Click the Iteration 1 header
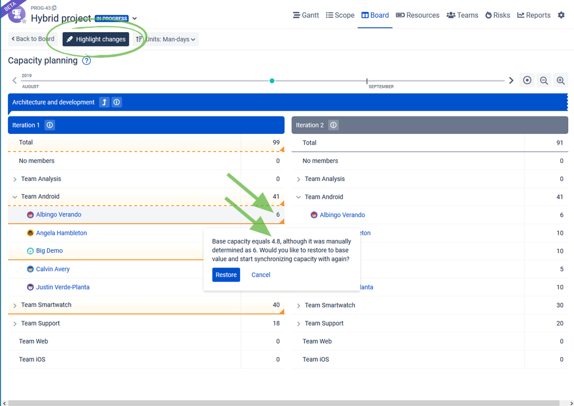 [146, 125]
